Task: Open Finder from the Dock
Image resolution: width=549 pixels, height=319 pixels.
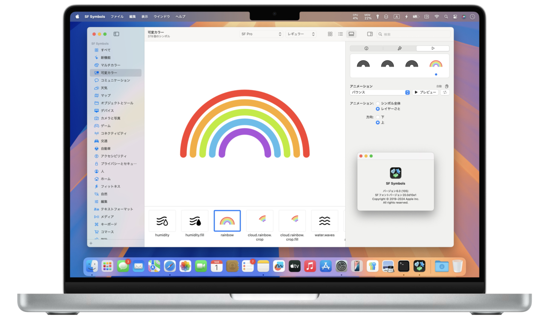Action: point(91,266)
